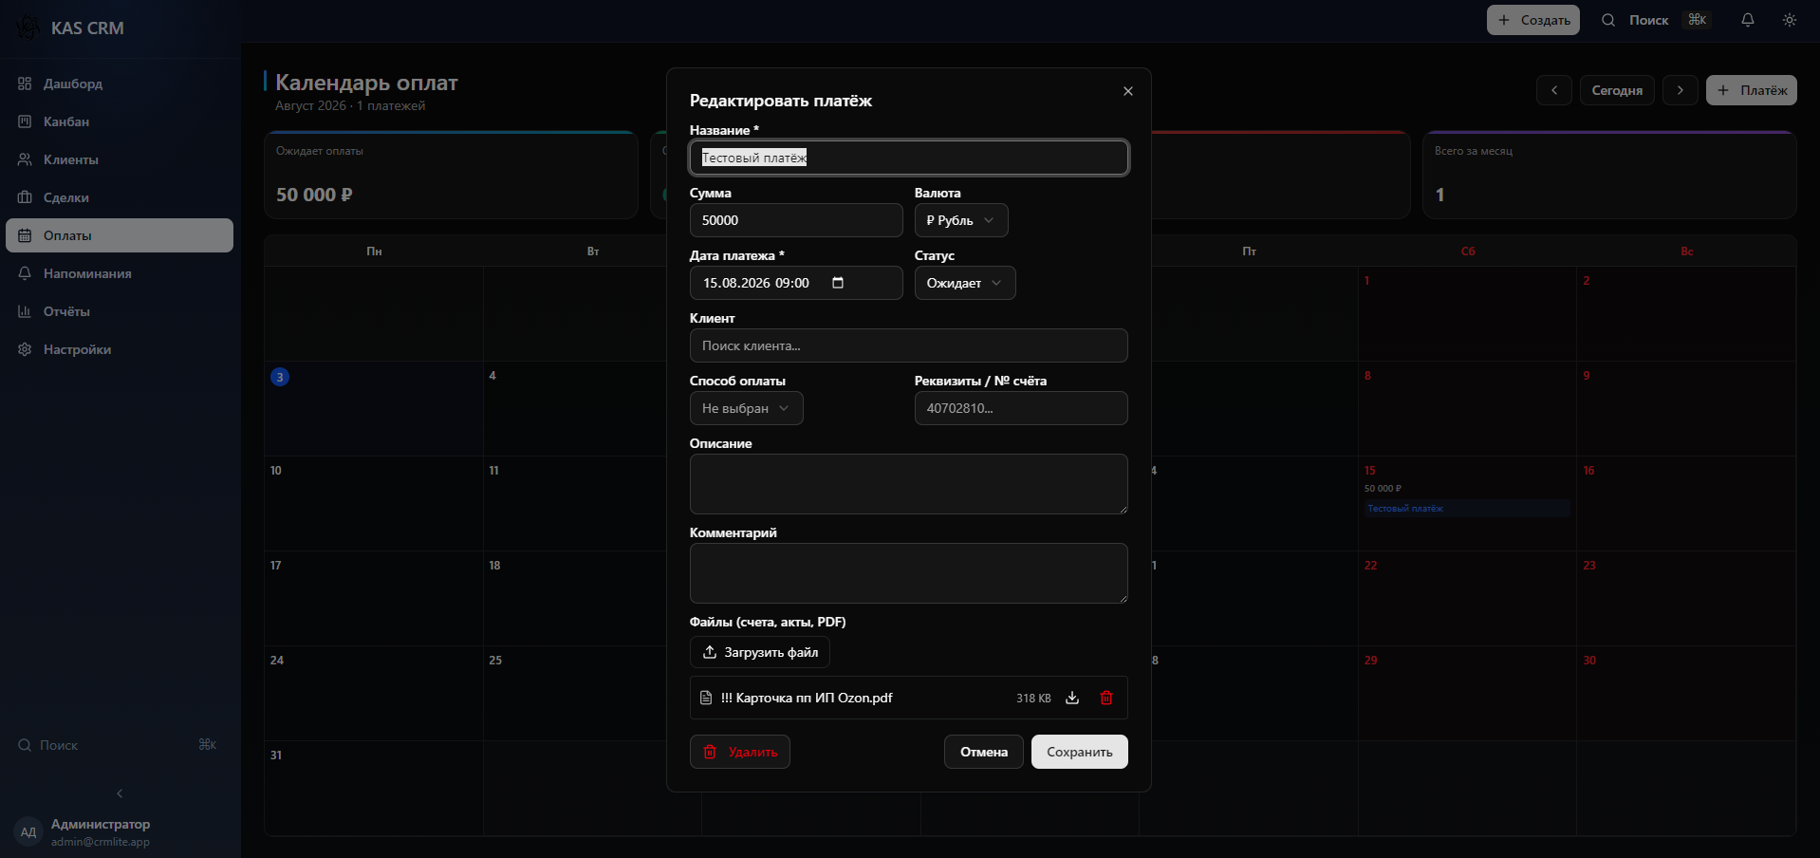Focus the Поиск клиента field
This screenshot has height=858, width=1820.
pyautogui.click(x=909, y=345)
